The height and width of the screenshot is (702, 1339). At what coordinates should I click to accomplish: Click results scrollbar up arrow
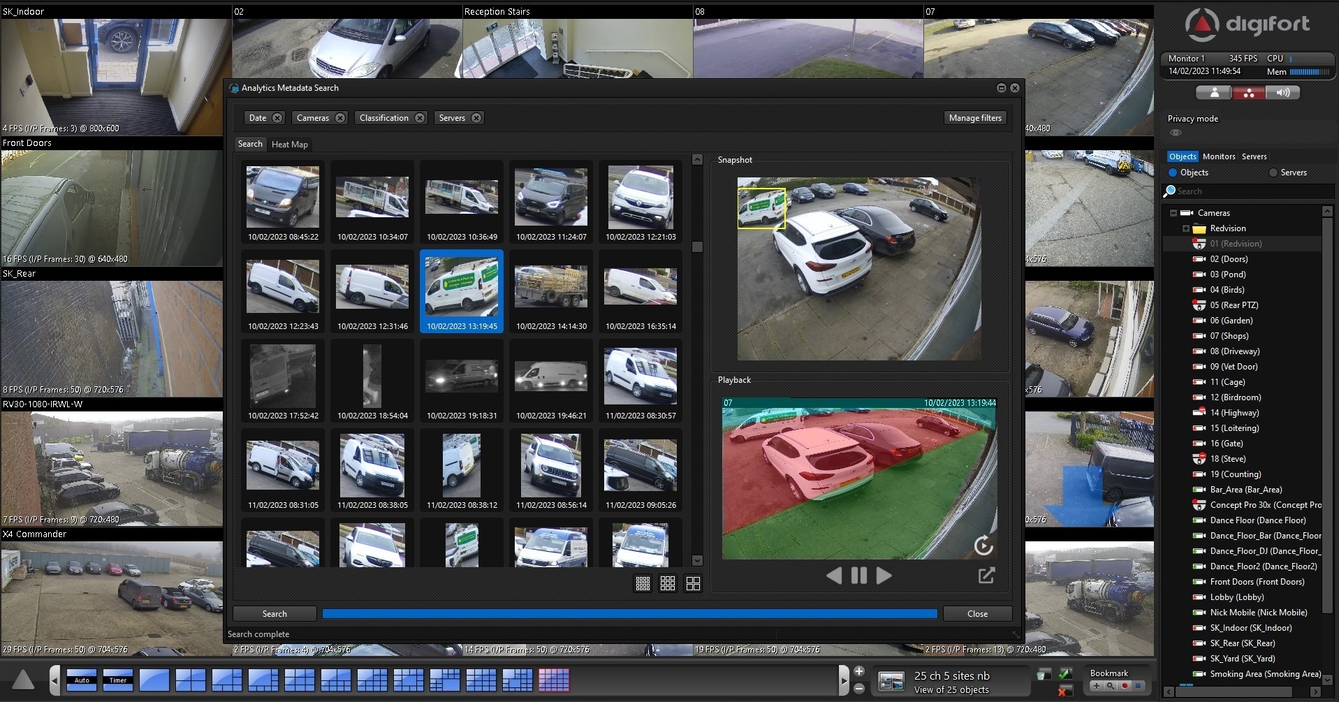click(697, 160)
